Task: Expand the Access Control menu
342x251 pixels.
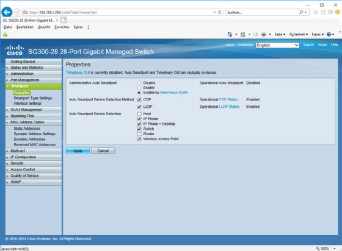Action: click(x=34, y=169)
